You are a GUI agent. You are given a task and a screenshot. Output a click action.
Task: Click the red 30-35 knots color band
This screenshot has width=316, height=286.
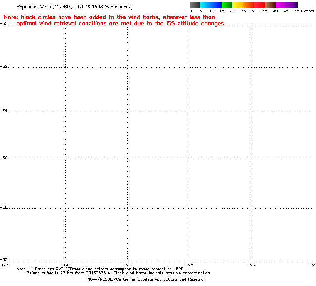pyautogui.click(x=259, y=5)
